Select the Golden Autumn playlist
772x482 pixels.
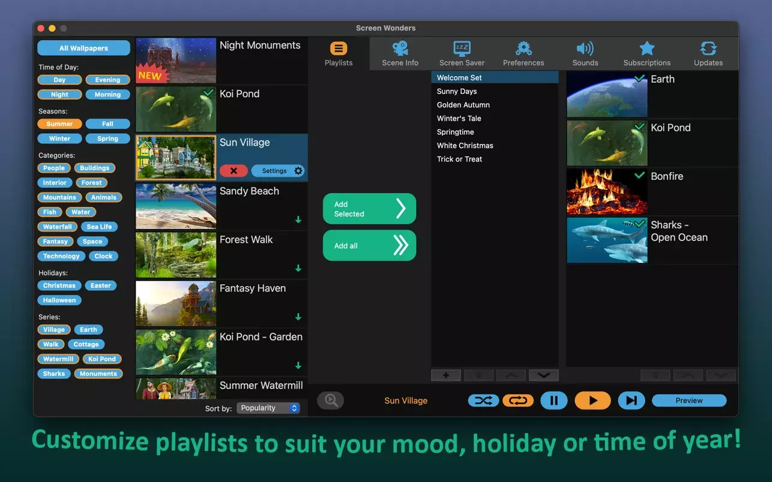pyautogui.click(x=463, y=105)
